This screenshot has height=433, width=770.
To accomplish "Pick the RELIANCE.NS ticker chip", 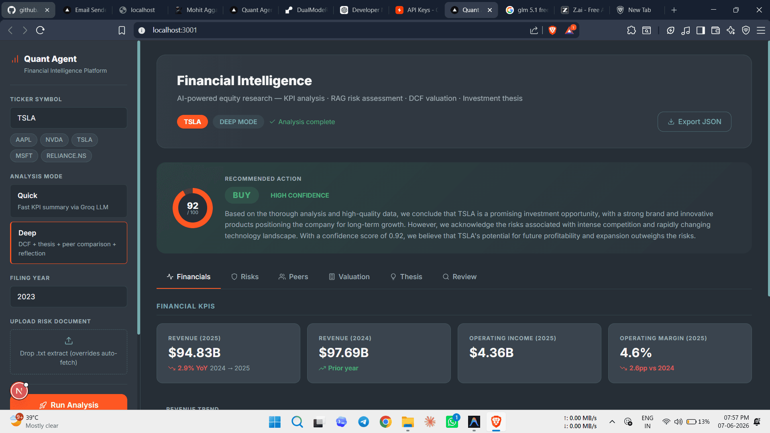I will 66,156.
